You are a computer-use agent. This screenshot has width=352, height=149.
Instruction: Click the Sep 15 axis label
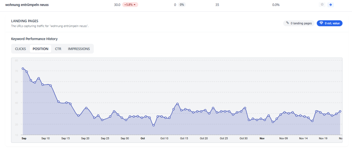[65, 139]
